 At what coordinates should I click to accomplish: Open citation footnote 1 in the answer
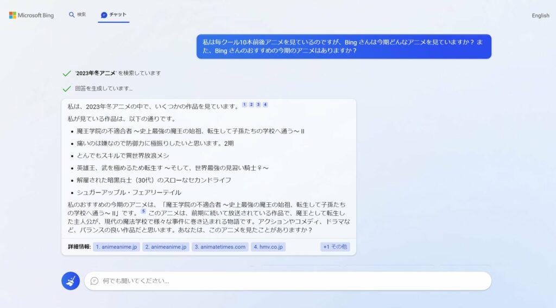tap(244, 105)
